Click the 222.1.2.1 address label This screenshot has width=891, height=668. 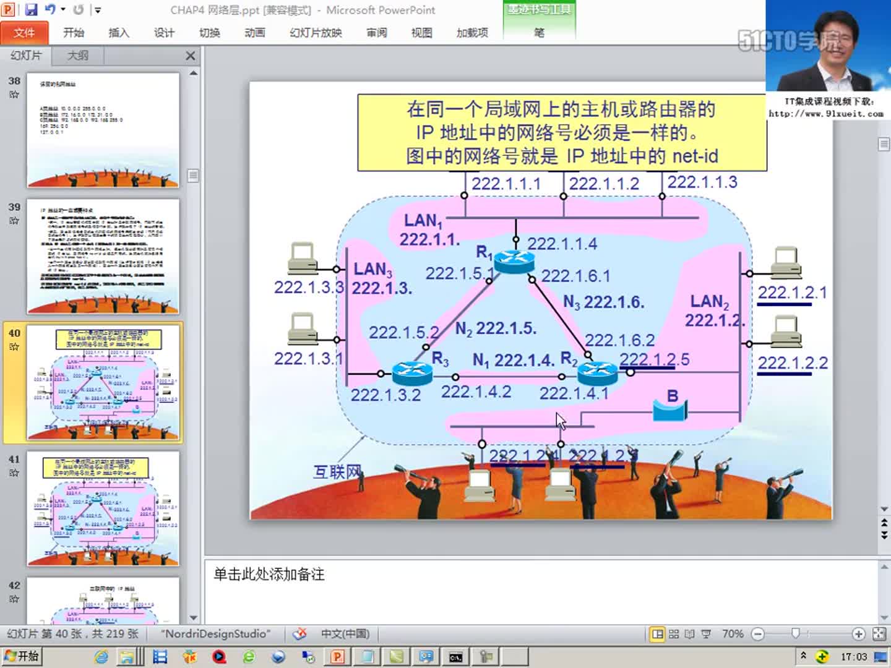[792, 293]
